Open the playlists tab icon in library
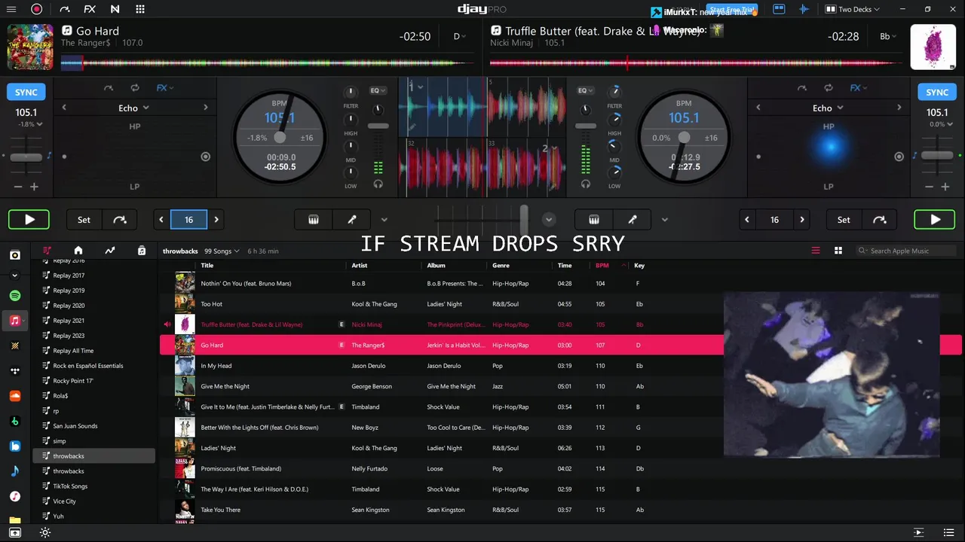Viewport: 965px width, 542px height. click(47, 251)
